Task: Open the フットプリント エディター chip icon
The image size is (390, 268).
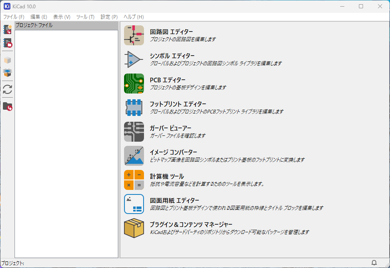Action: point(134,108)
